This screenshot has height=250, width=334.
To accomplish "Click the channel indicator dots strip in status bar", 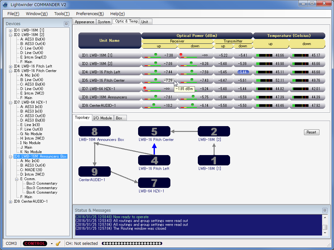I will [x=132, y=244].
